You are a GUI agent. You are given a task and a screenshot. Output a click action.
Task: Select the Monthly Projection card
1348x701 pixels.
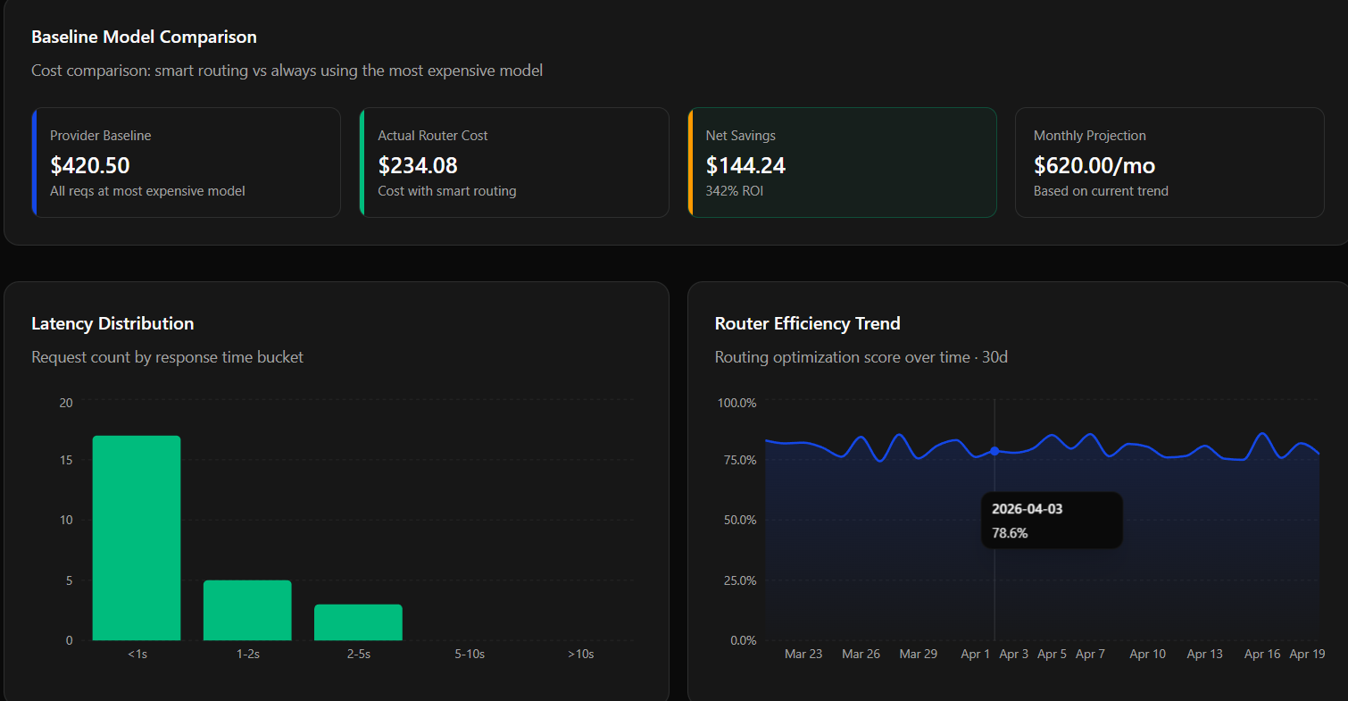point(1169,162)
